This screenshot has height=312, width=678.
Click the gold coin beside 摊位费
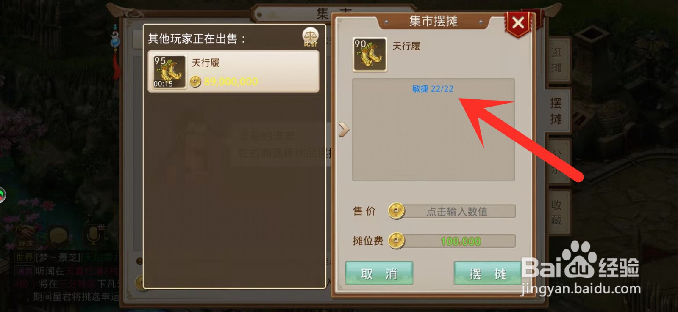(x=396, y=240)
